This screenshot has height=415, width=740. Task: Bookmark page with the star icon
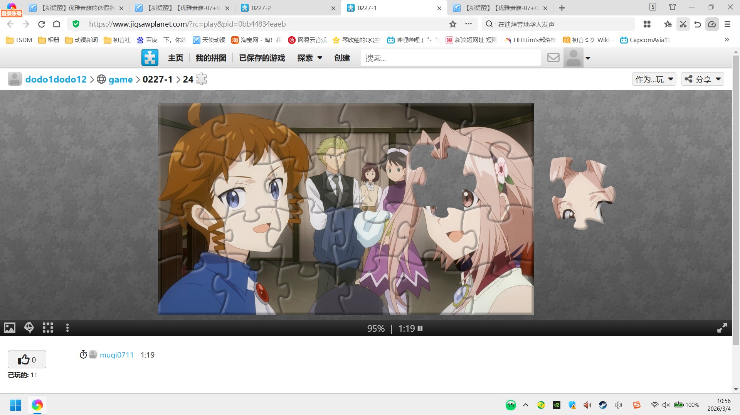pyautogui.click(x=452, y=24)
